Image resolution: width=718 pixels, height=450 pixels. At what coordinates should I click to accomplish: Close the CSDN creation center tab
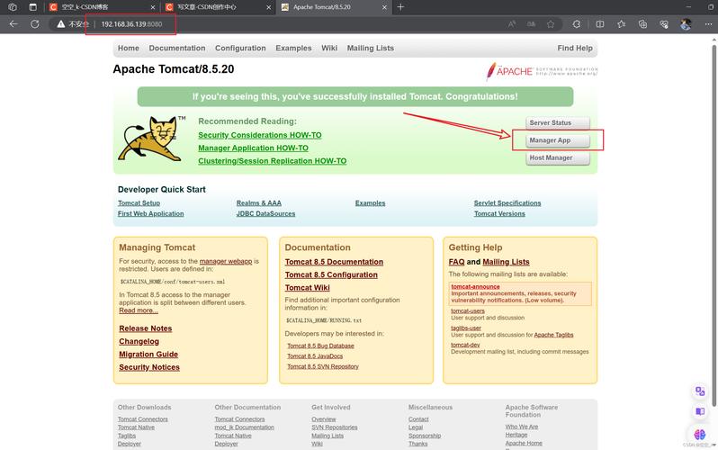tap(269, 7)
